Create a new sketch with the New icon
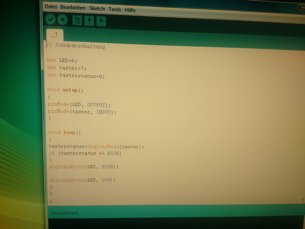This screenshot has height=229, width=305. point(77,21)
